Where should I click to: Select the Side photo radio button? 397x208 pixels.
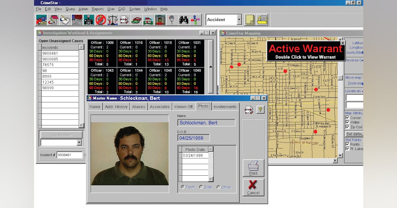[x=201, y=187]
